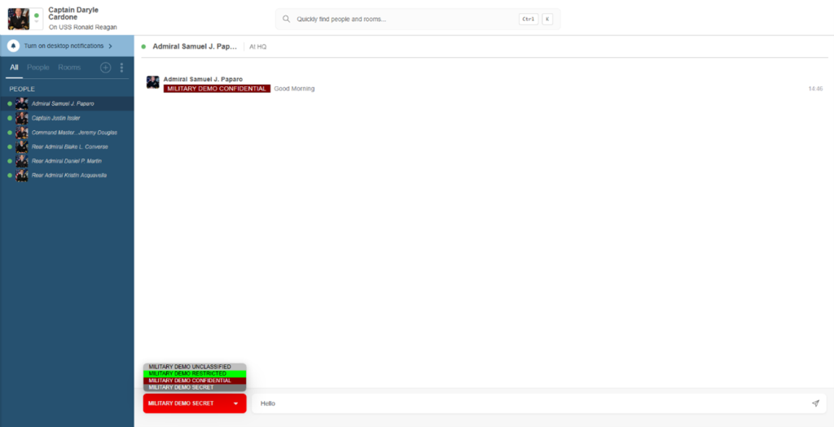Open chat with Rear Admiral Blake L. Converse
This screenshot has height=427, width=834.
click(69, 146)
